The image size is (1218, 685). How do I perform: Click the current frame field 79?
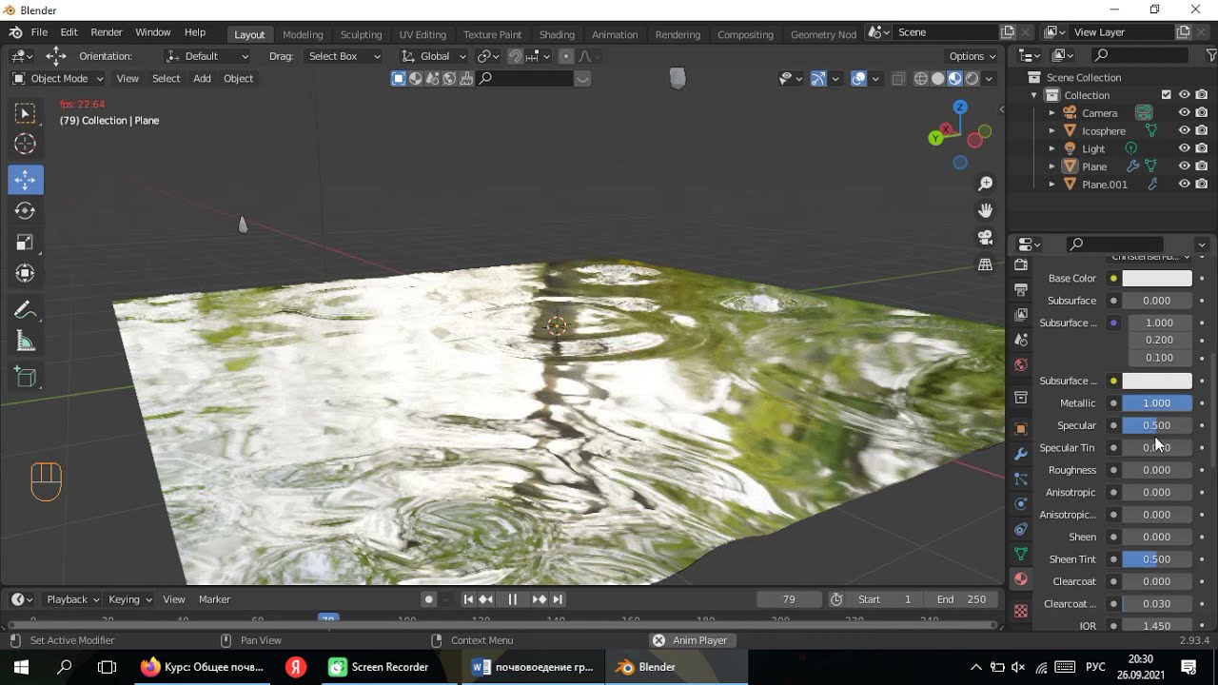click(789, 599)
